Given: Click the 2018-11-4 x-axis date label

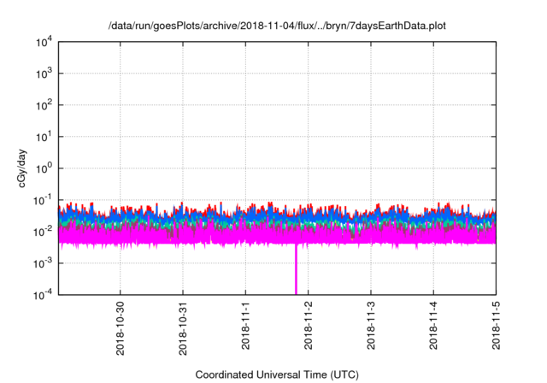Looking at the screenshot, I should 433,326.
